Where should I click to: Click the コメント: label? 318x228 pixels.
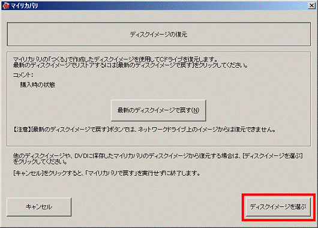[x=23, y=75]
